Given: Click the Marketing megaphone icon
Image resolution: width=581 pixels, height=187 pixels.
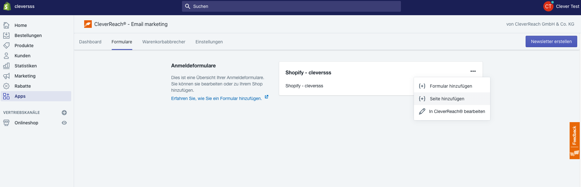Looking at the screenshot, I should point(6,76).
